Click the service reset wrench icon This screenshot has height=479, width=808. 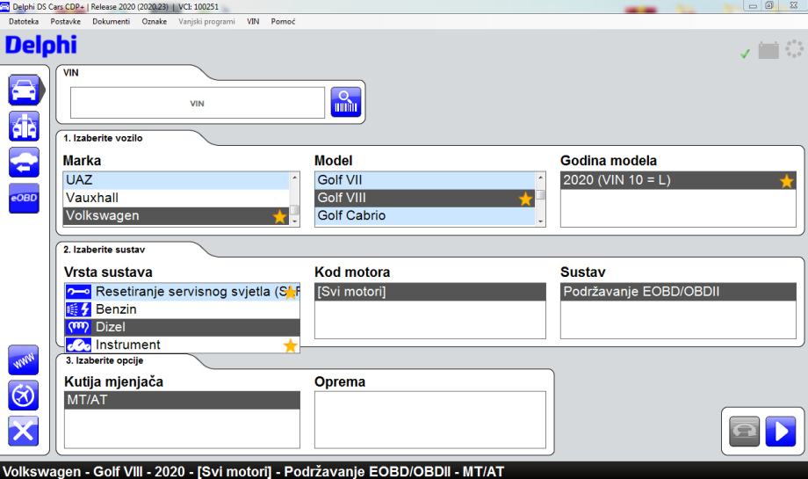tap(78, 292)
